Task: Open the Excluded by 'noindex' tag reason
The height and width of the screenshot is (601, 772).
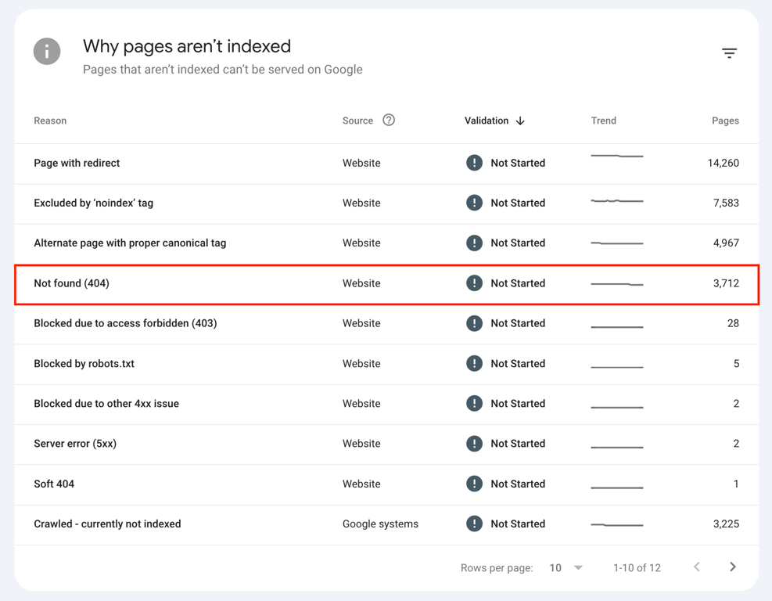Action: pyautogui.click(x=93, y=203)
